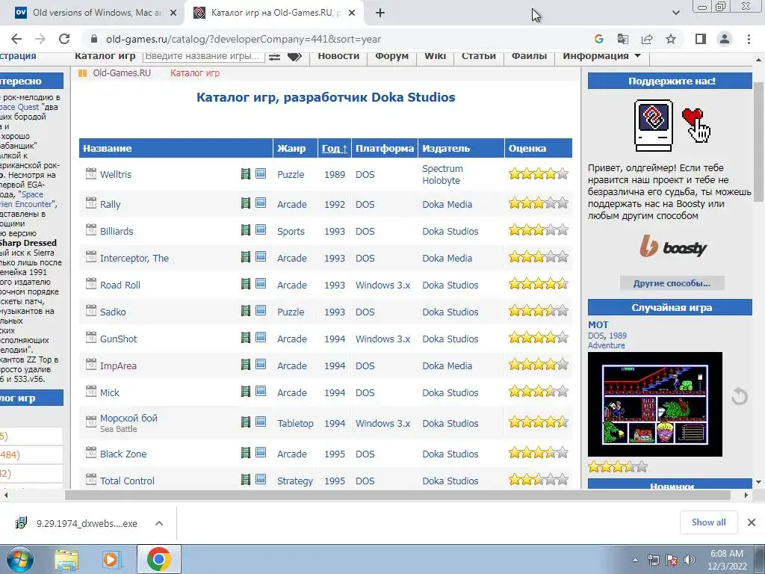
Task: Switch to Old versions of Windows tab
Action: (x=96, y=13)
